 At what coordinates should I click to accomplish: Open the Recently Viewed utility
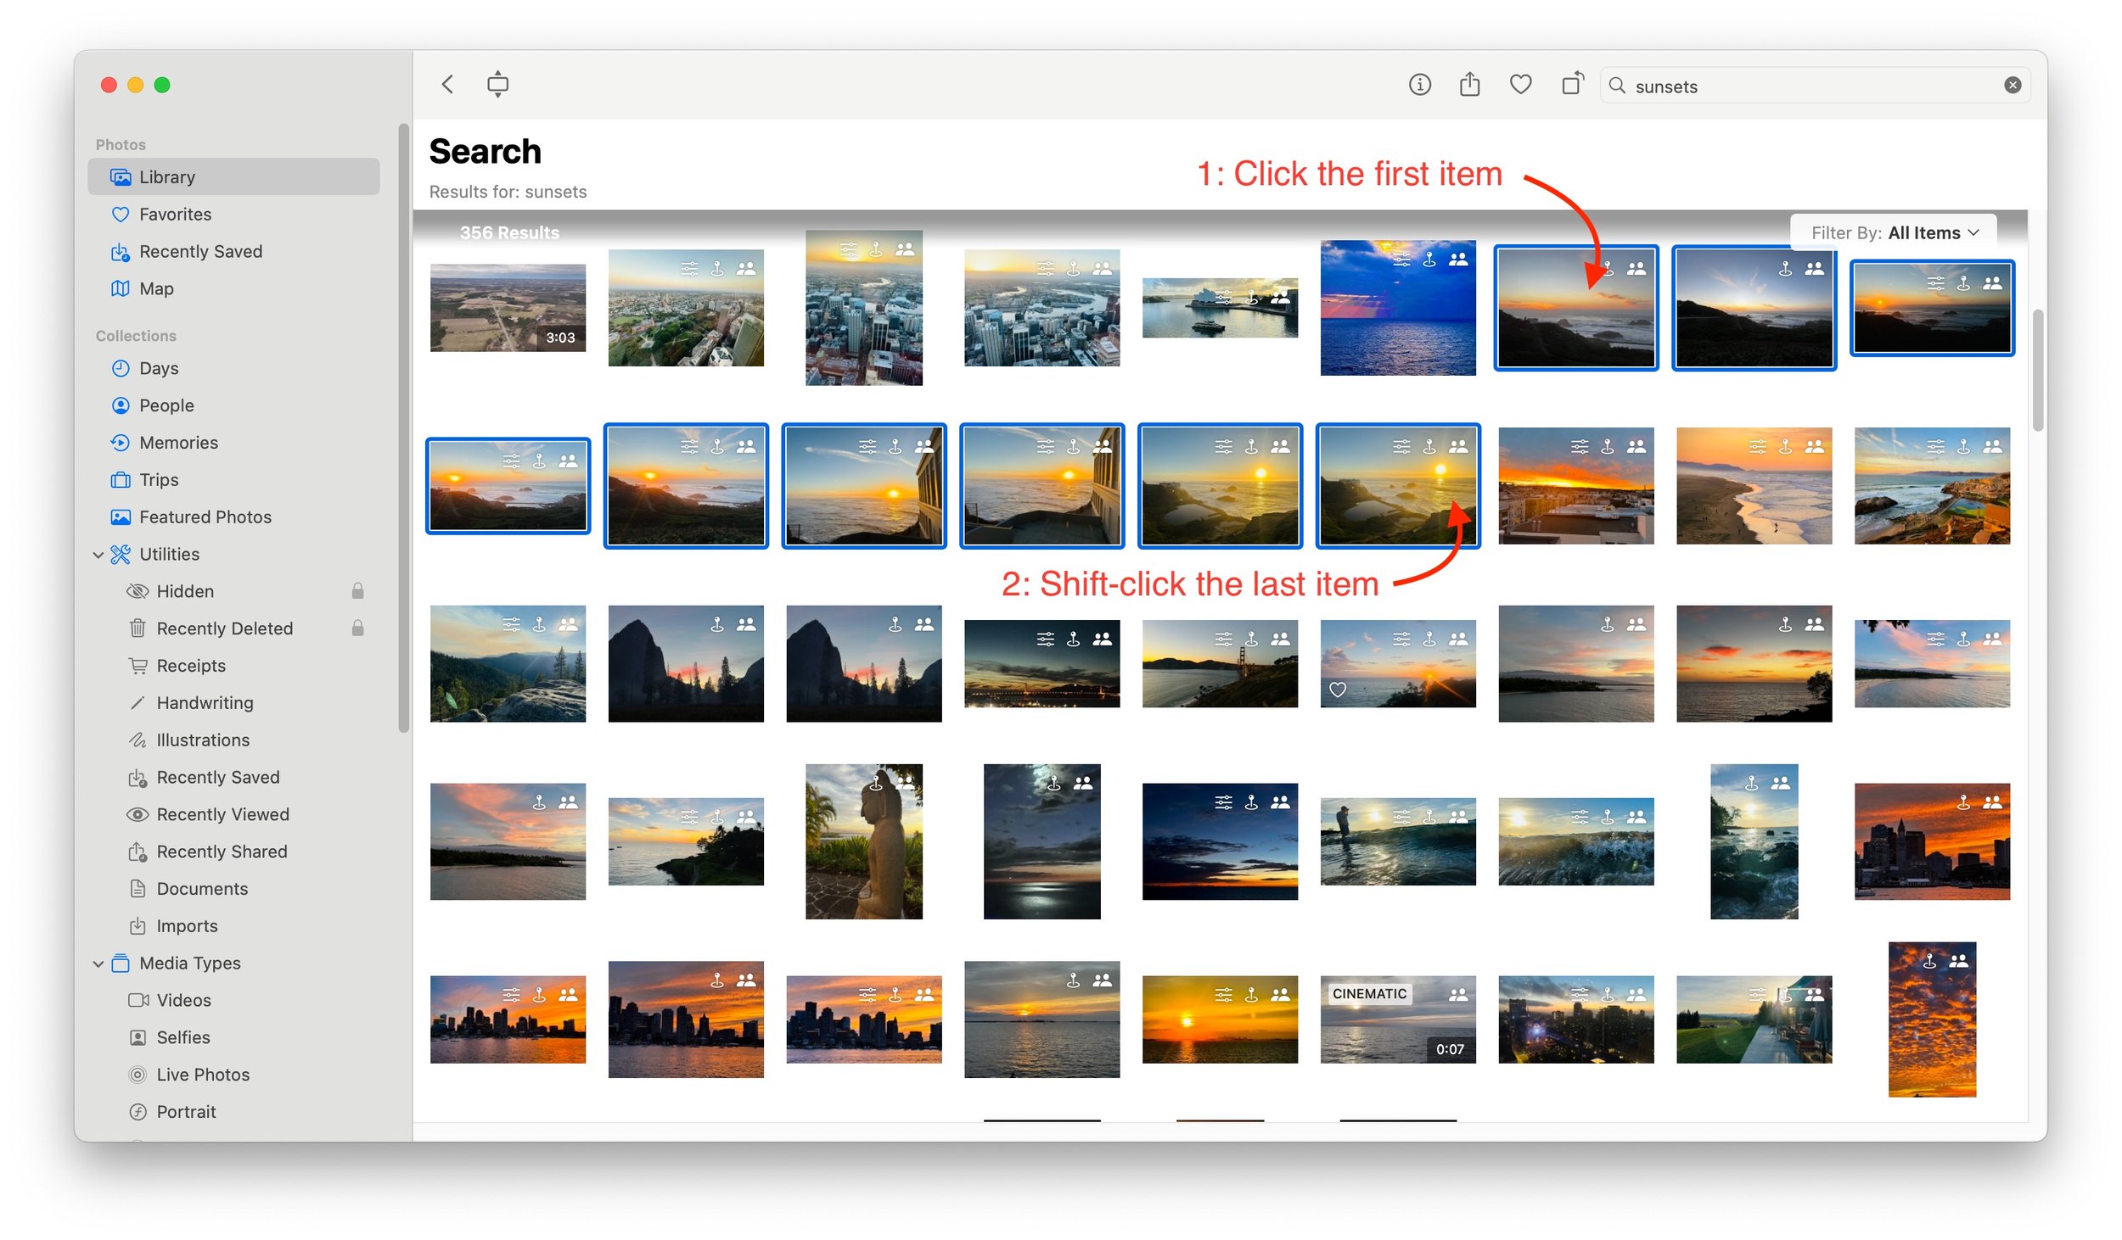[x=222, y=814]
